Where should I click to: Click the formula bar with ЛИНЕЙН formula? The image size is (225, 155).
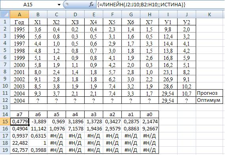pyautogui.click(x=161, y=5)
